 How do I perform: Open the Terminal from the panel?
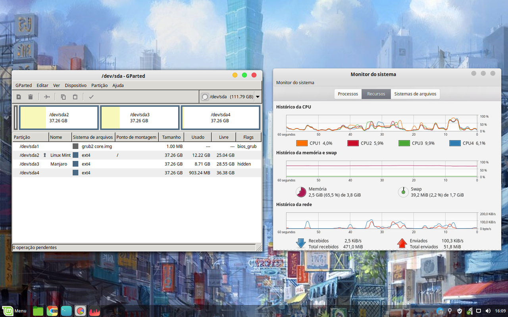[x=66, y=311]
